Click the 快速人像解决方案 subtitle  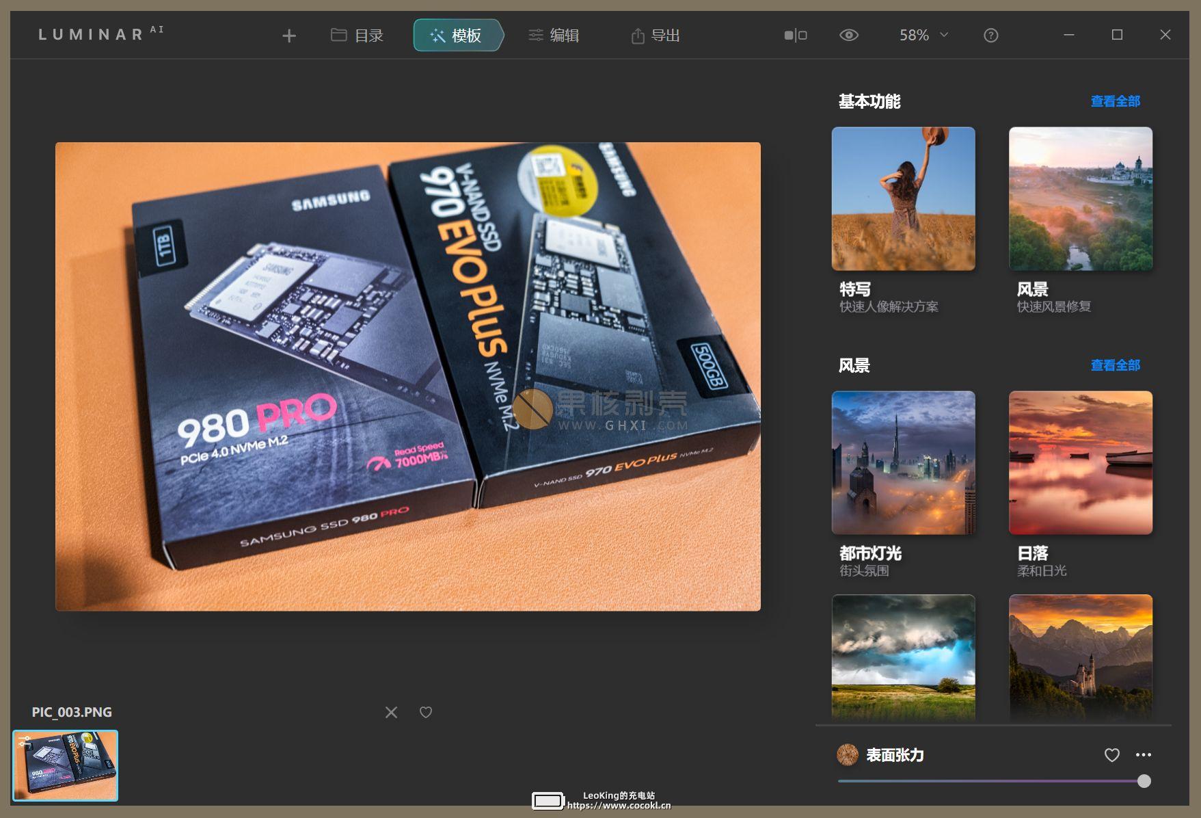pyautogui.click(x=889, y=306)
